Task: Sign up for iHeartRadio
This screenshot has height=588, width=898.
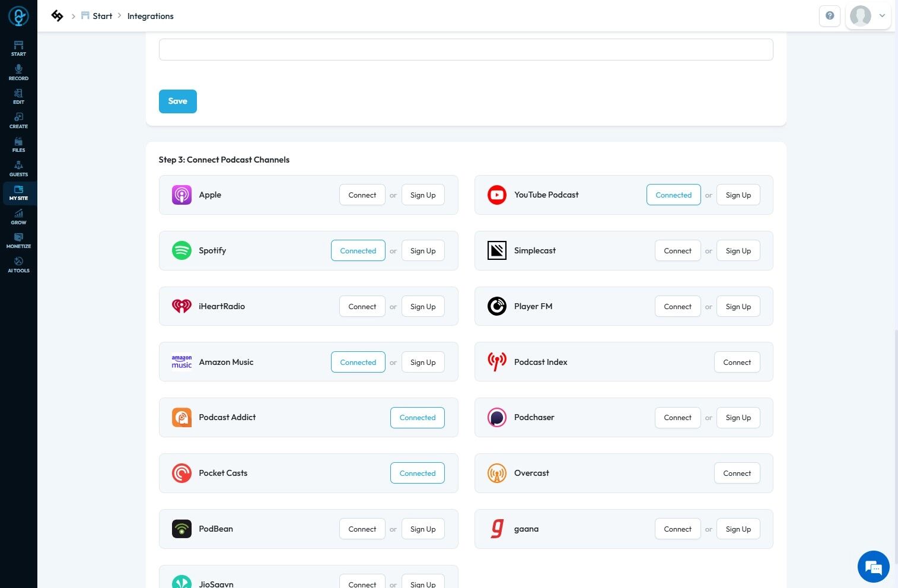Action: (423, 307)
